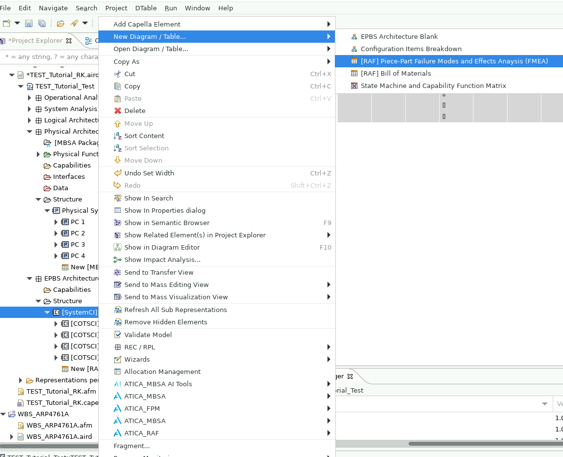
Task: Click the Show in Semantic Browser icon
Action: tap(118, 223)
